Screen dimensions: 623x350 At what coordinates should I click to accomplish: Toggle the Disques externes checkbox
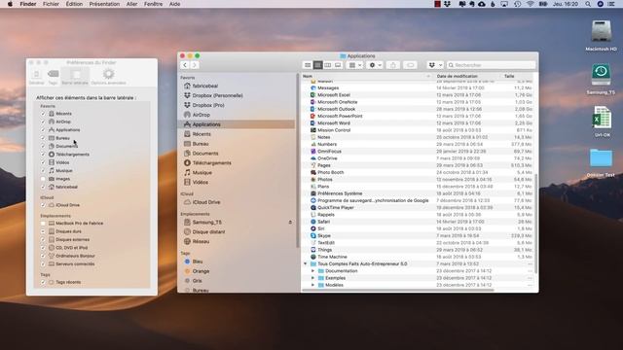pyautogui.click(x=43, y=240)
